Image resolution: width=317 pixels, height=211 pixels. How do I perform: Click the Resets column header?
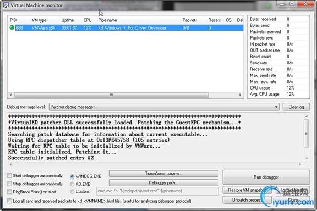click(214, 20)
